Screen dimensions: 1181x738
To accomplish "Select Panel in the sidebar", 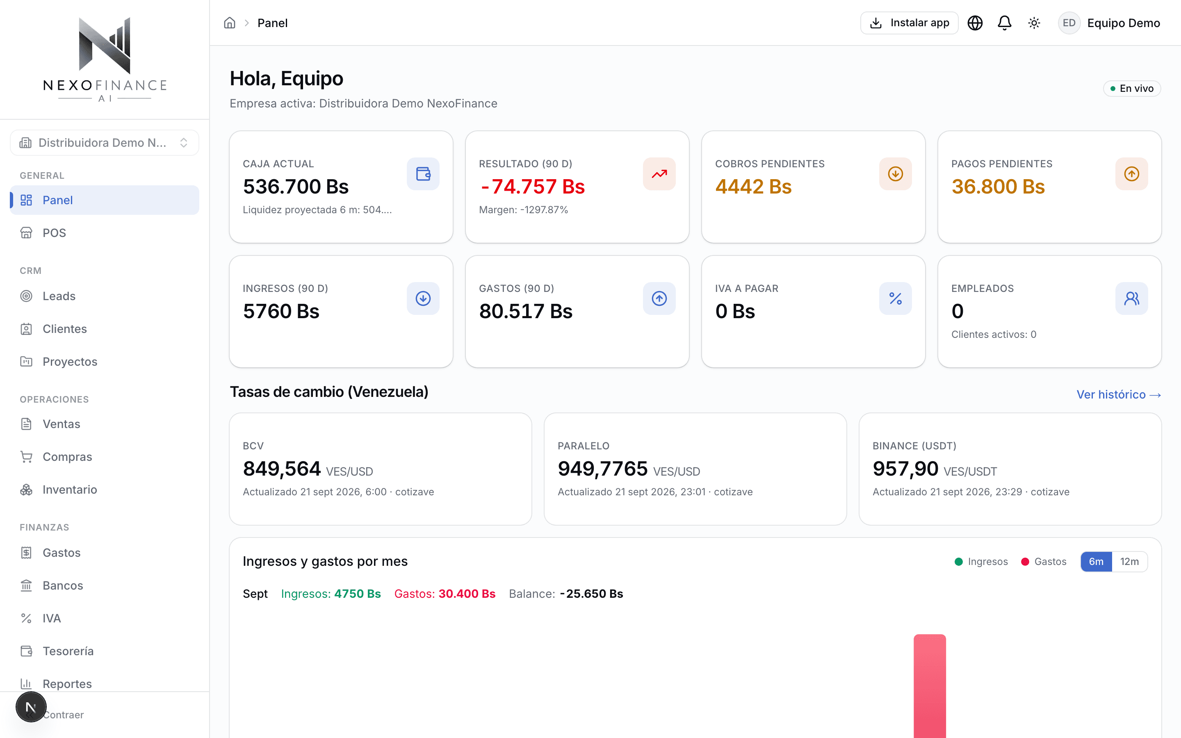I will pyautogui.click(x=105, y=200).
